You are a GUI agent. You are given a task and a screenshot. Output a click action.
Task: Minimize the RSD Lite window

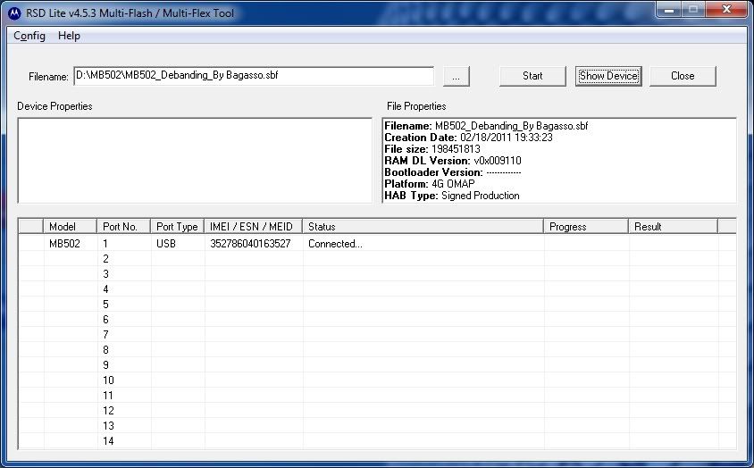coord(669,10)
